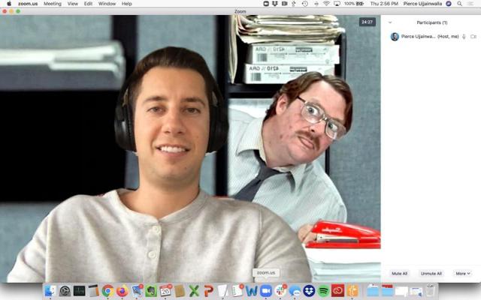Image resolution: width=481 pixels, height=300 pixels.
Task: Open Finder from the dock
Action: (50, 290)
